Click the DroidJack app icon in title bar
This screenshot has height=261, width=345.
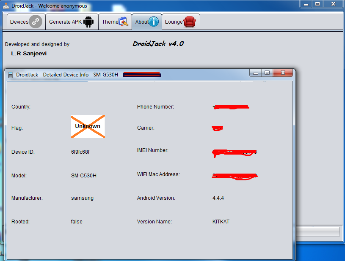point(6,6)
